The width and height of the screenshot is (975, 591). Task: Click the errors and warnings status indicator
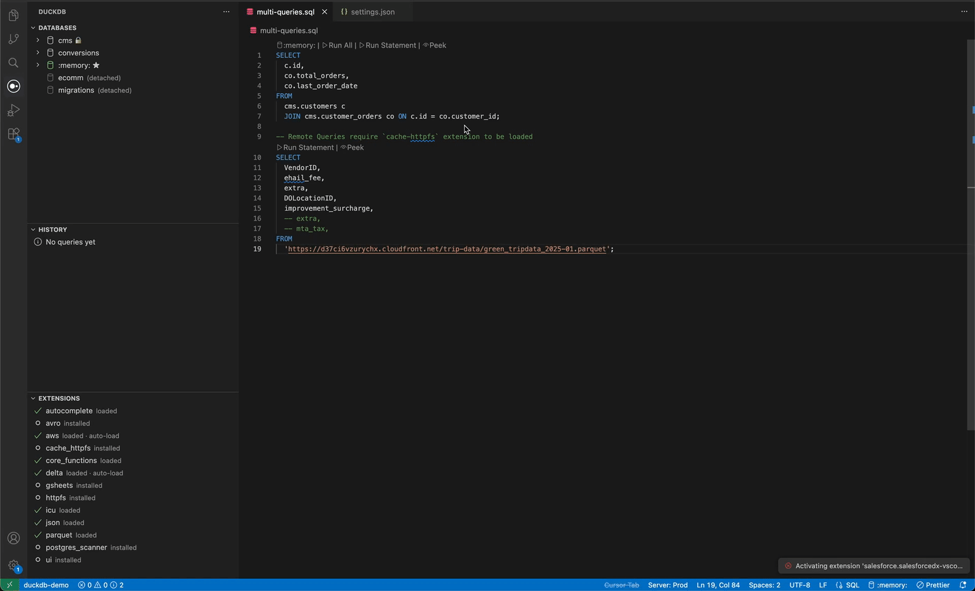[x=101, y=585]
